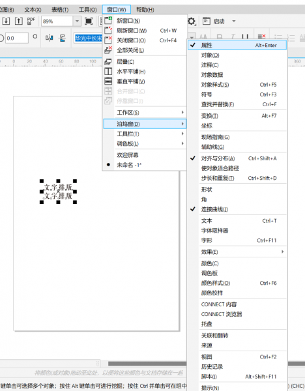Toggle Bold text formatting
Viewport: 305px width, 391px height.
(220, 37)
